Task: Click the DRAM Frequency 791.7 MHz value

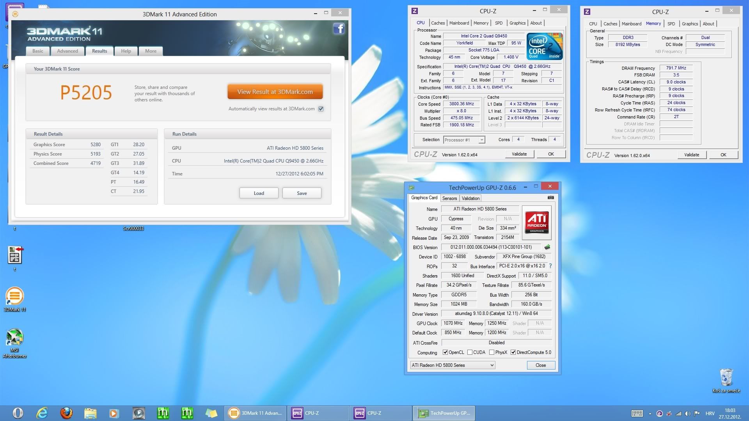Action: [676, 68]
